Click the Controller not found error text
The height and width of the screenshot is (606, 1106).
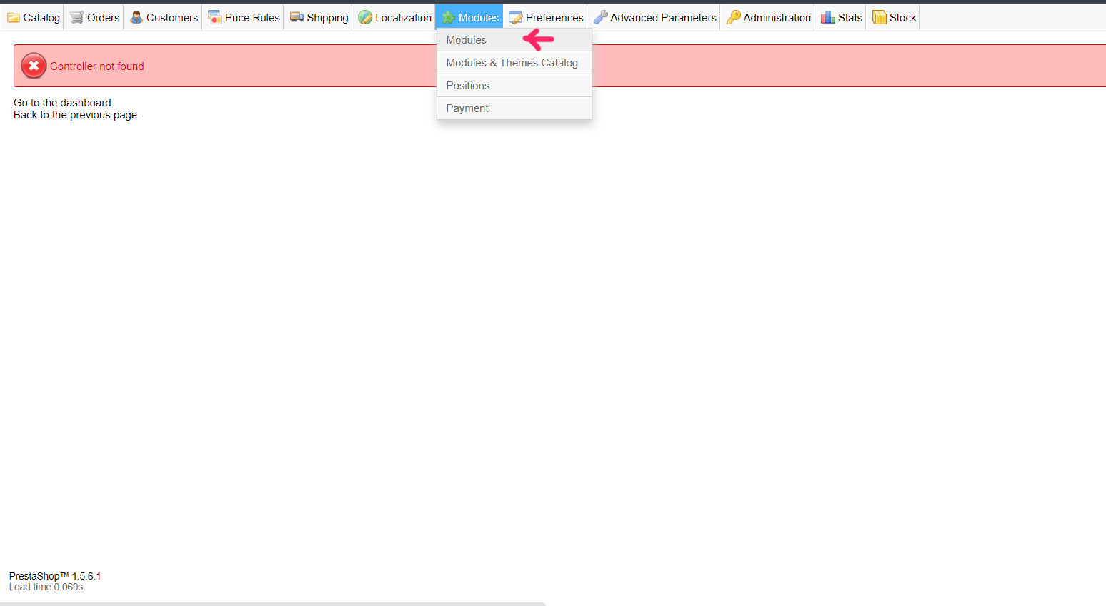(x=96, y=66)
